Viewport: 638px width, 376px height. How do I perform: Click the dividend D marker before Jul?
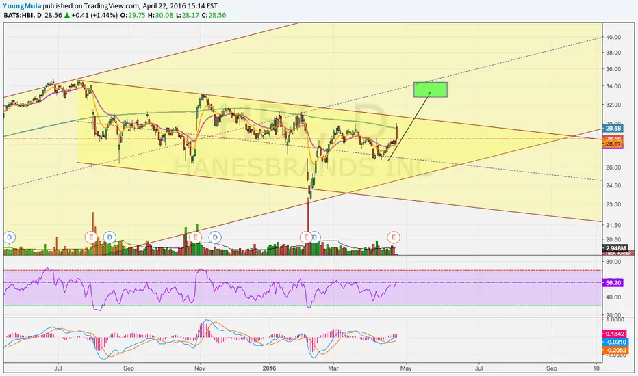pos(9,237)
